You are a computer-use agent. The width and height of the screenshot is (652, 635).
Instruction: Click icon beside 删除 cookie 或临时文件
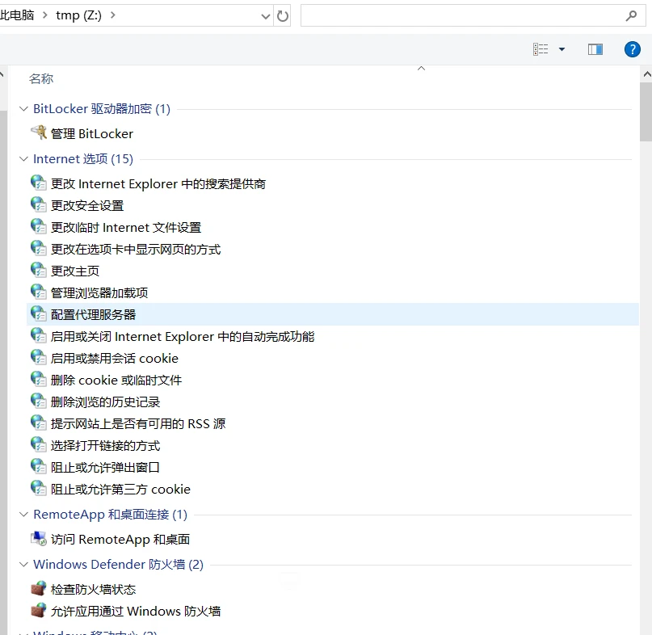39,379
